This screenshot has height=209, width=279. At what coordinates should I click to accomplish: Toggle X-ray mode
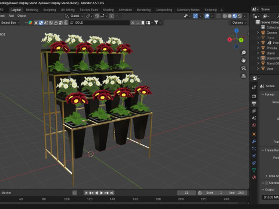(219, 16)
